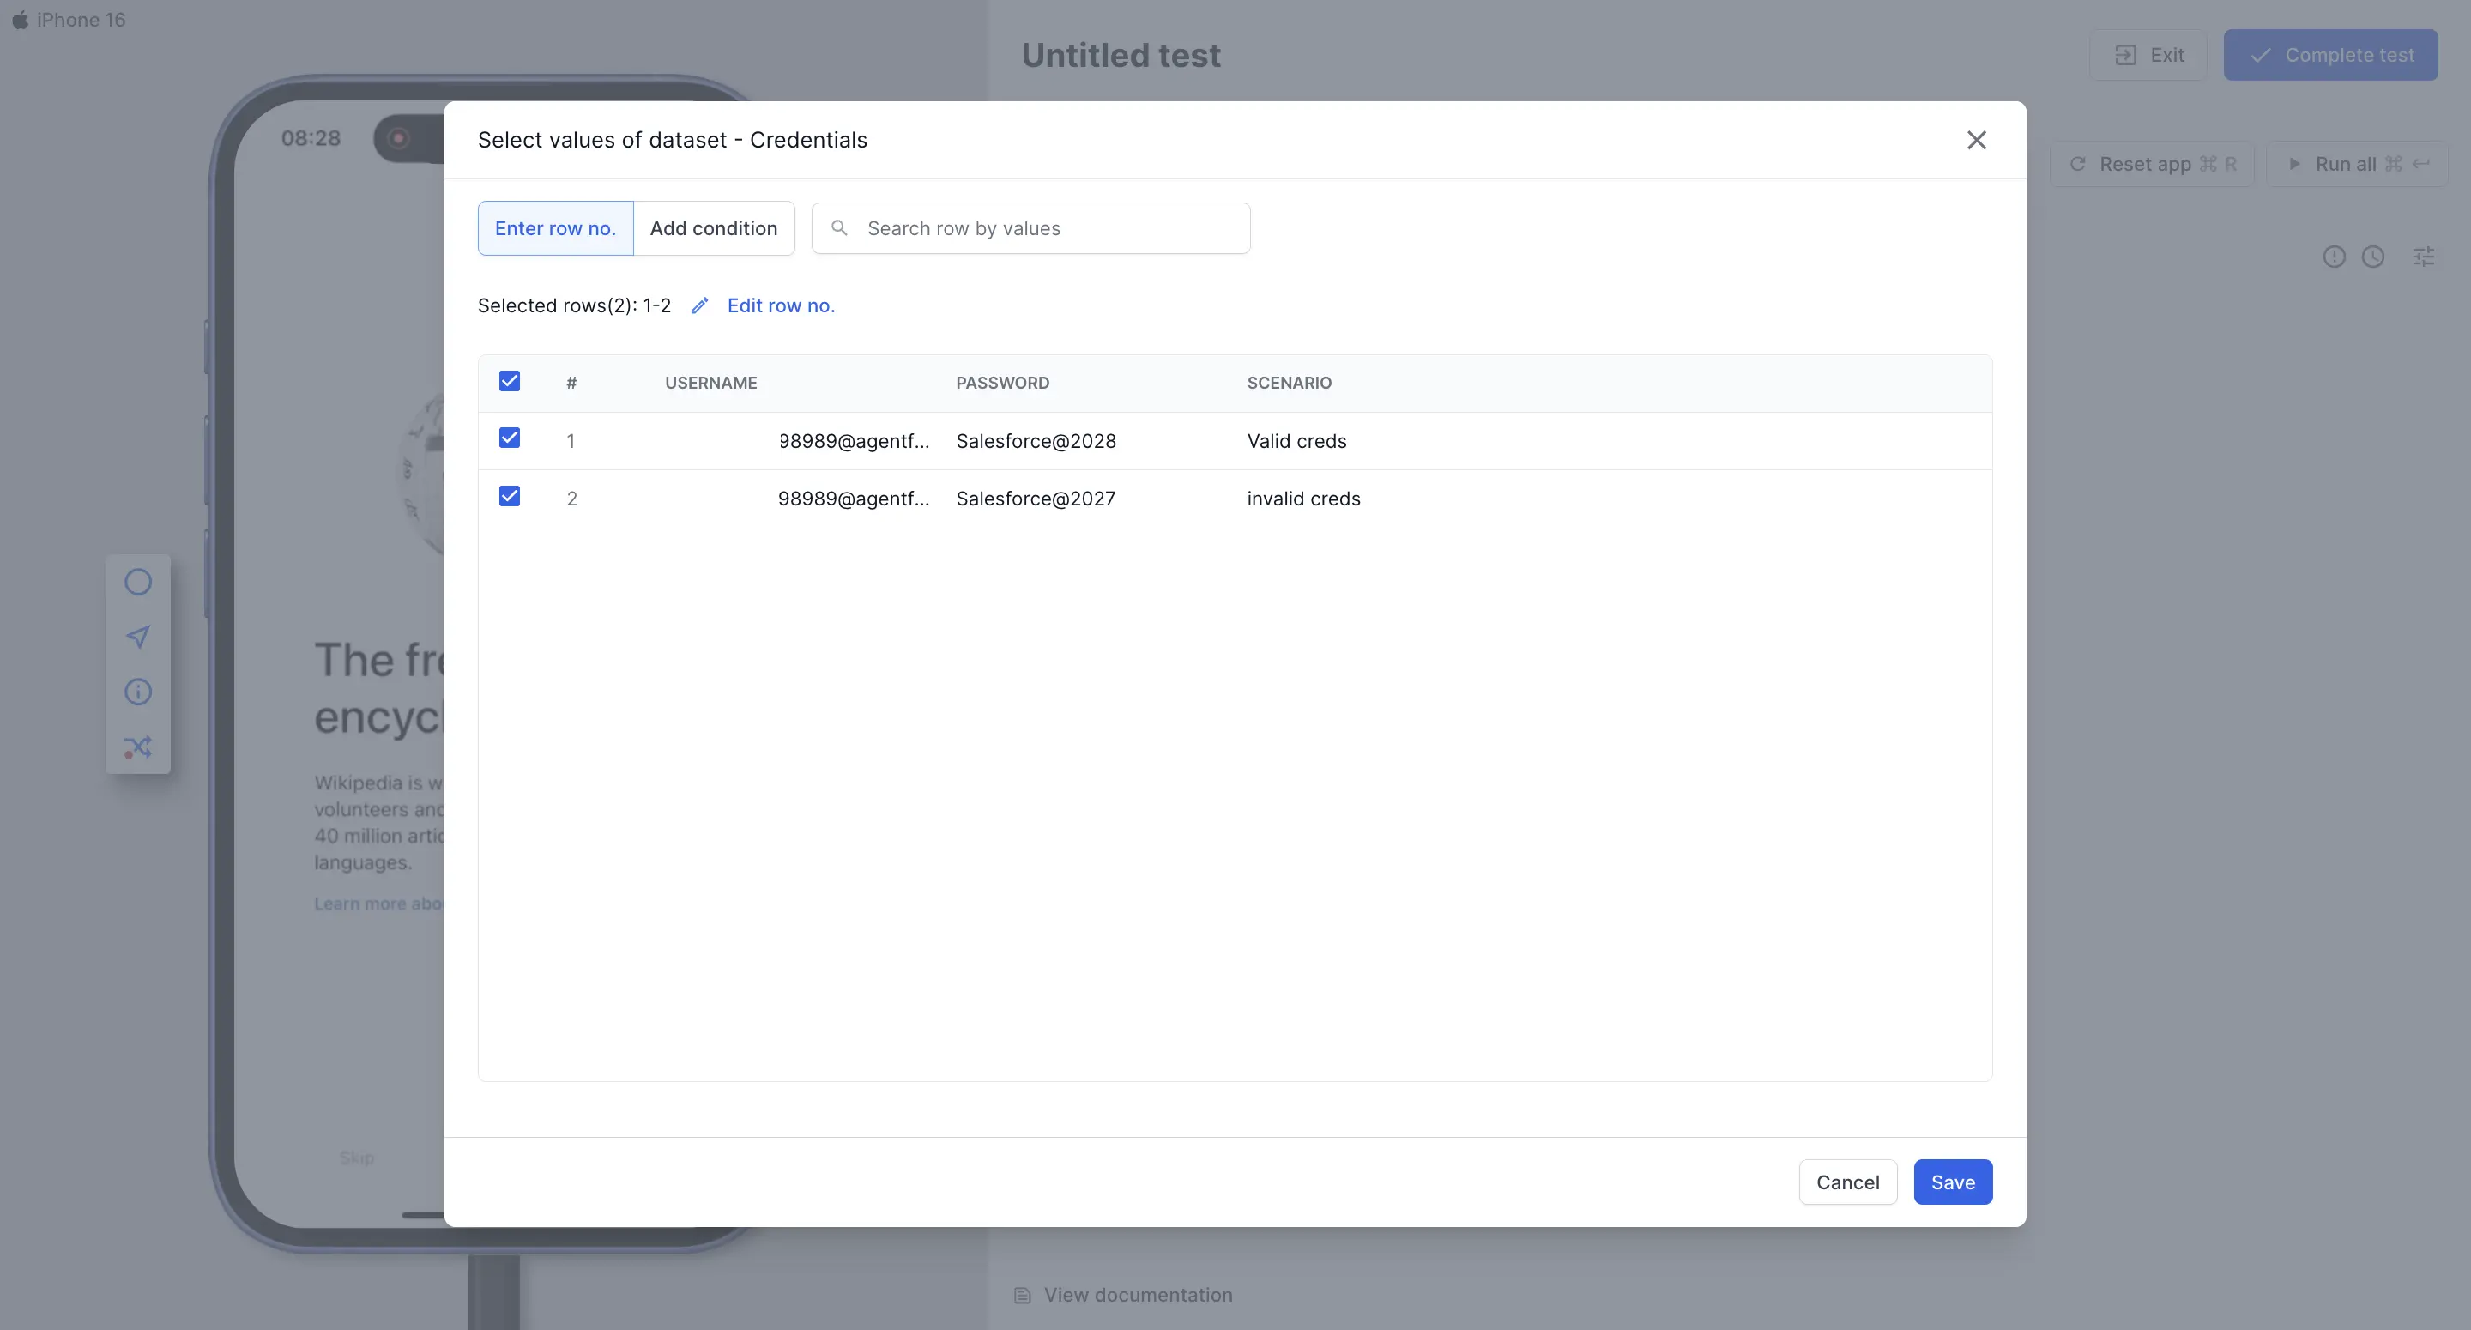Click the Valid creds scenario cell
Screen dimensions: 2471x1330
(1297, 441)
